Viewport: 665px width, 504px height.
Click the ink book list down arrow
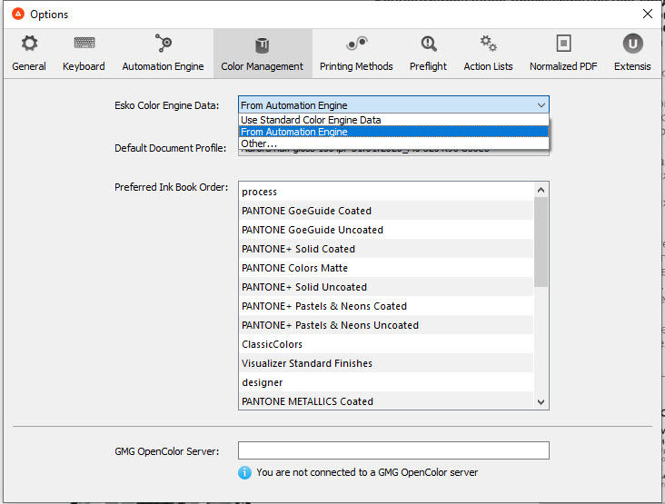[541, 402]
